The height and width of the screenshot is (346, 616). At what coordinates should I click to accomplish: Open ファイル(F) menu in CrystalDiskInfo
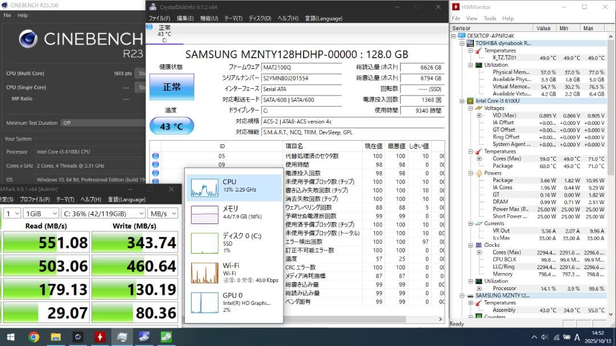point(159,18)
